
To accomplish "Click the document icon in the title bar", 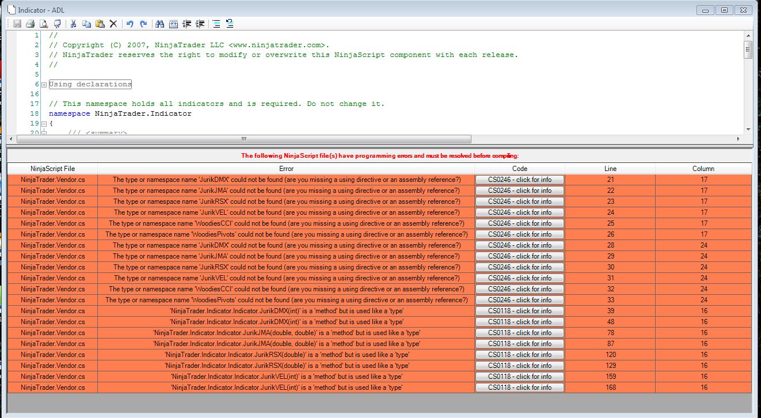I will coord(11,10).
